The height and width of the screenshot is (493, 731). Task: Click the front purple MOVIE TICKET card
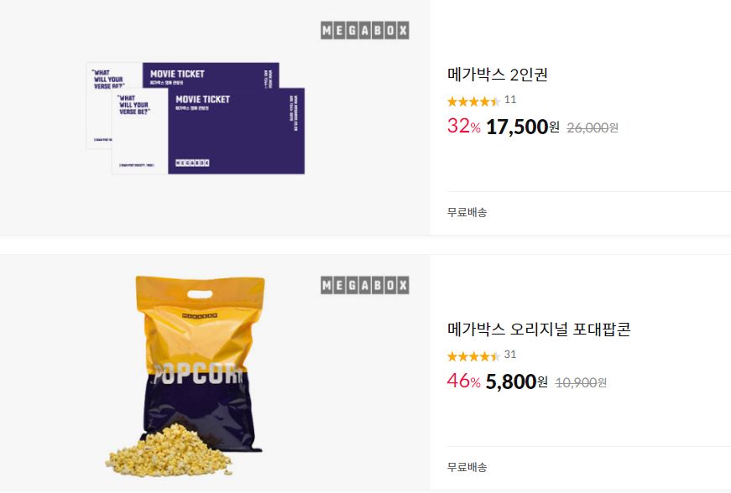pyautogui.click(x=236, y=132)
